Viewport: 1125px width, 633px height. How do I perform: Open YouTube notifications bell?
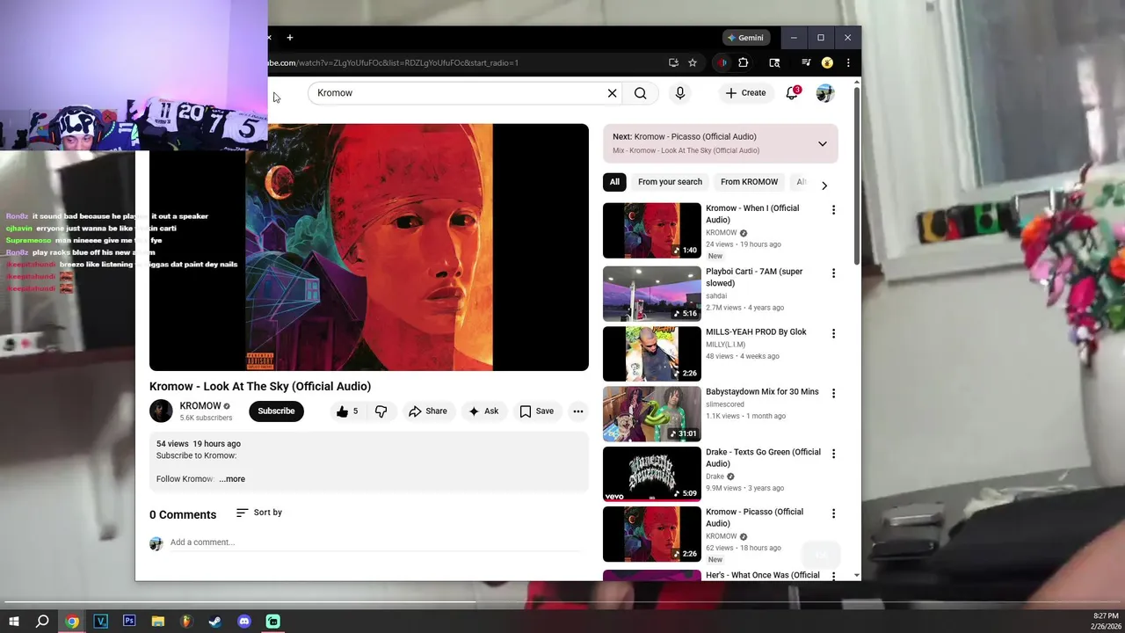792,93
